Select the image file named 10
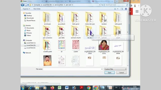 (61, 46)
